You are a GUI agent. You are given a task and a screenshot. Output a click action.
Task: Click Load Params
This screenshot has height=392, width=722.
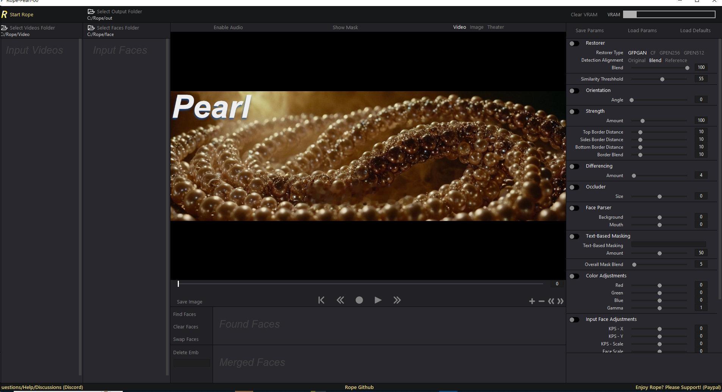click(642, 30)
